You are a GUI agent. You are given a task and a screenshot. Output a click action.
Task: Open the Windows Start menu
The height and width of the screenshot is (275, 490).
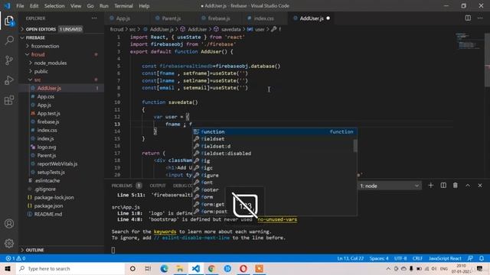8,268
